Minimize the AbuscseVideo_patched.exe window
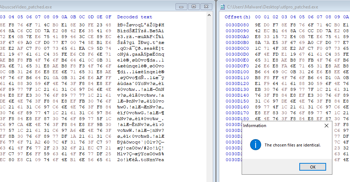Viewport: 350px width, 182px height. point(181,7)
